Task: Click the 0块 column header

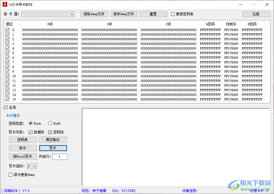Action: point(50,24)
